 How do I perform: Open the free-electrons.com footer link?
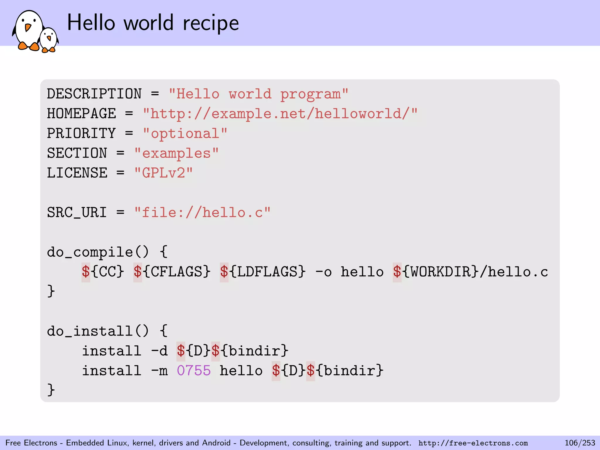[x=473, y=443]
